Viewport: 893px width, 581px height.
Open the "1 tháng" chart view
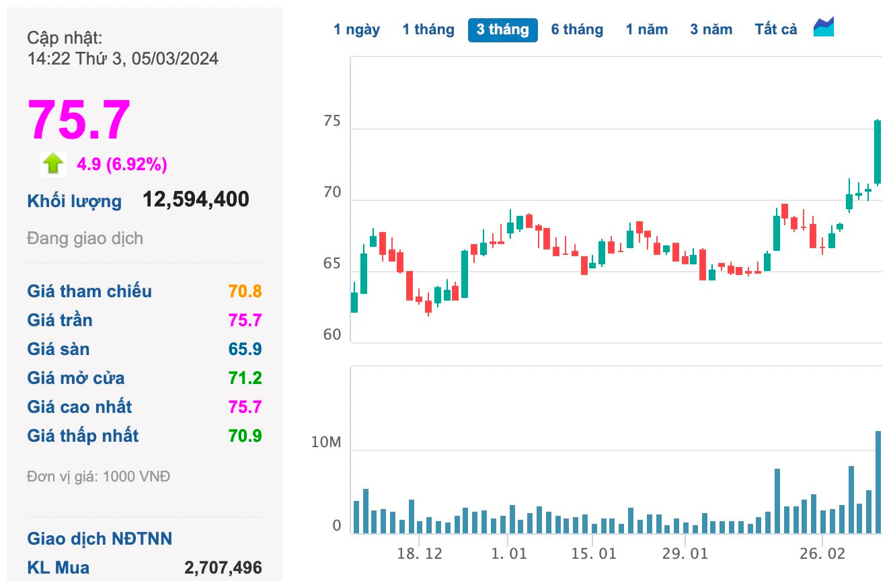(428, 29)
